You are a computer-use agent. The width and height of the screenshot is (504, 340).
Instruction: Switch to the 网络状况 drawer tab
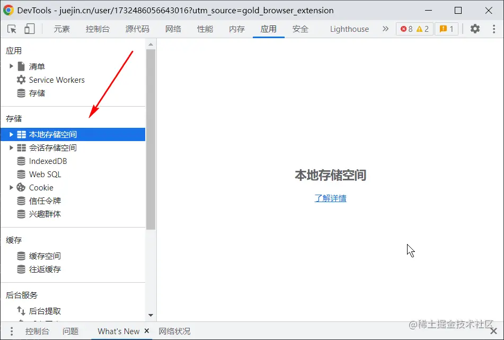pos(174,331)
